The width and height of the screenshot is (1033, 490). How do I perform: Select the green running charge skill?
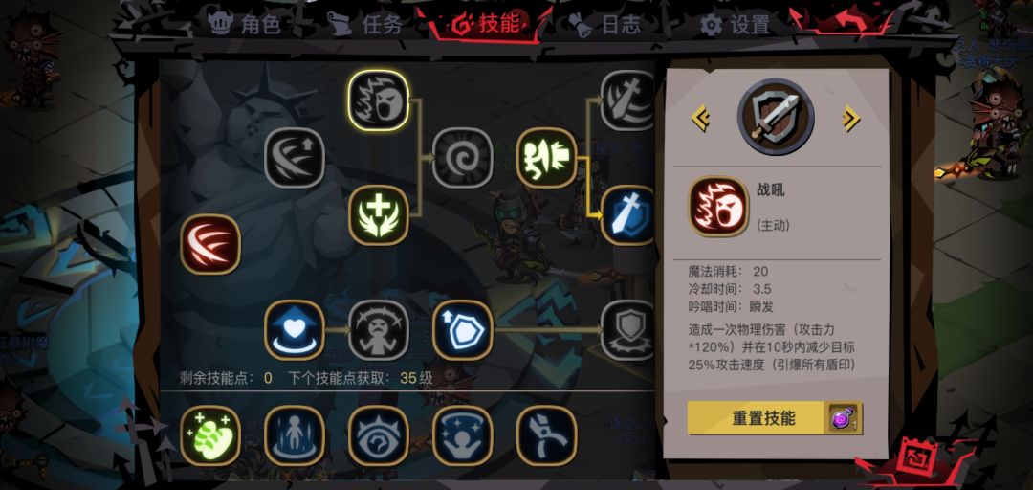tap(547, 158)
